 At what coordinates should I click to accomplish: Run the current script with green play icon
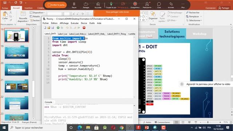(58, 28)
